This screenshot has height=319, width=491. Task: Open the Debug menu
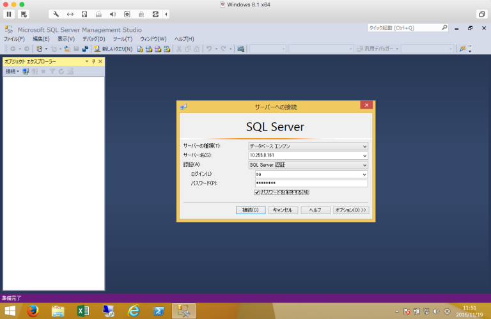[93, 39]
